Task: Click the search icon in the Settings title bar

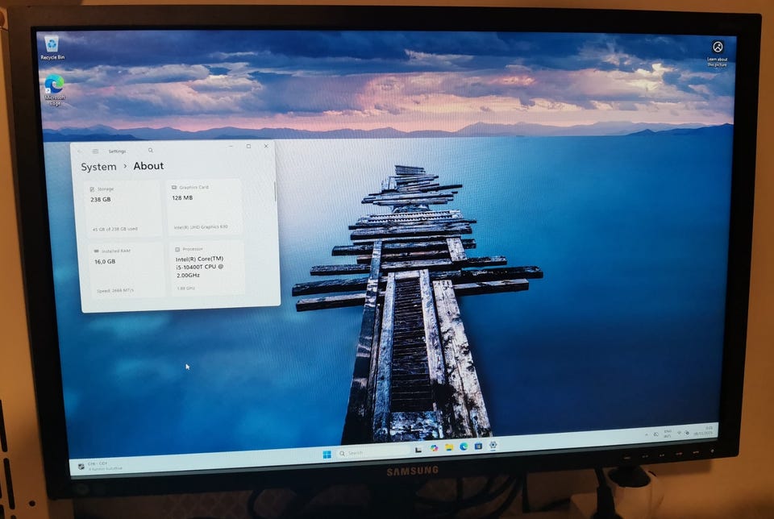Action: [x=151, y=151]
